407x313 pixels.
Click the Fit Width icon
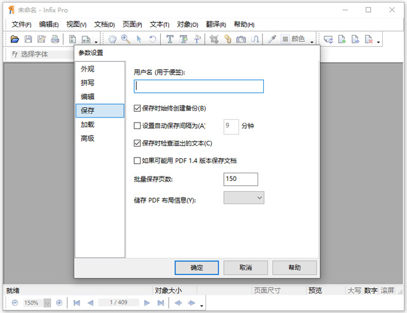[86, 39]
